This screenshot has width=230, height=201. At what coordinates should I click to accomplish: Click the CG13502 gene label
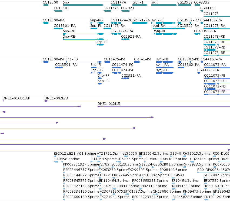(185, 2)
